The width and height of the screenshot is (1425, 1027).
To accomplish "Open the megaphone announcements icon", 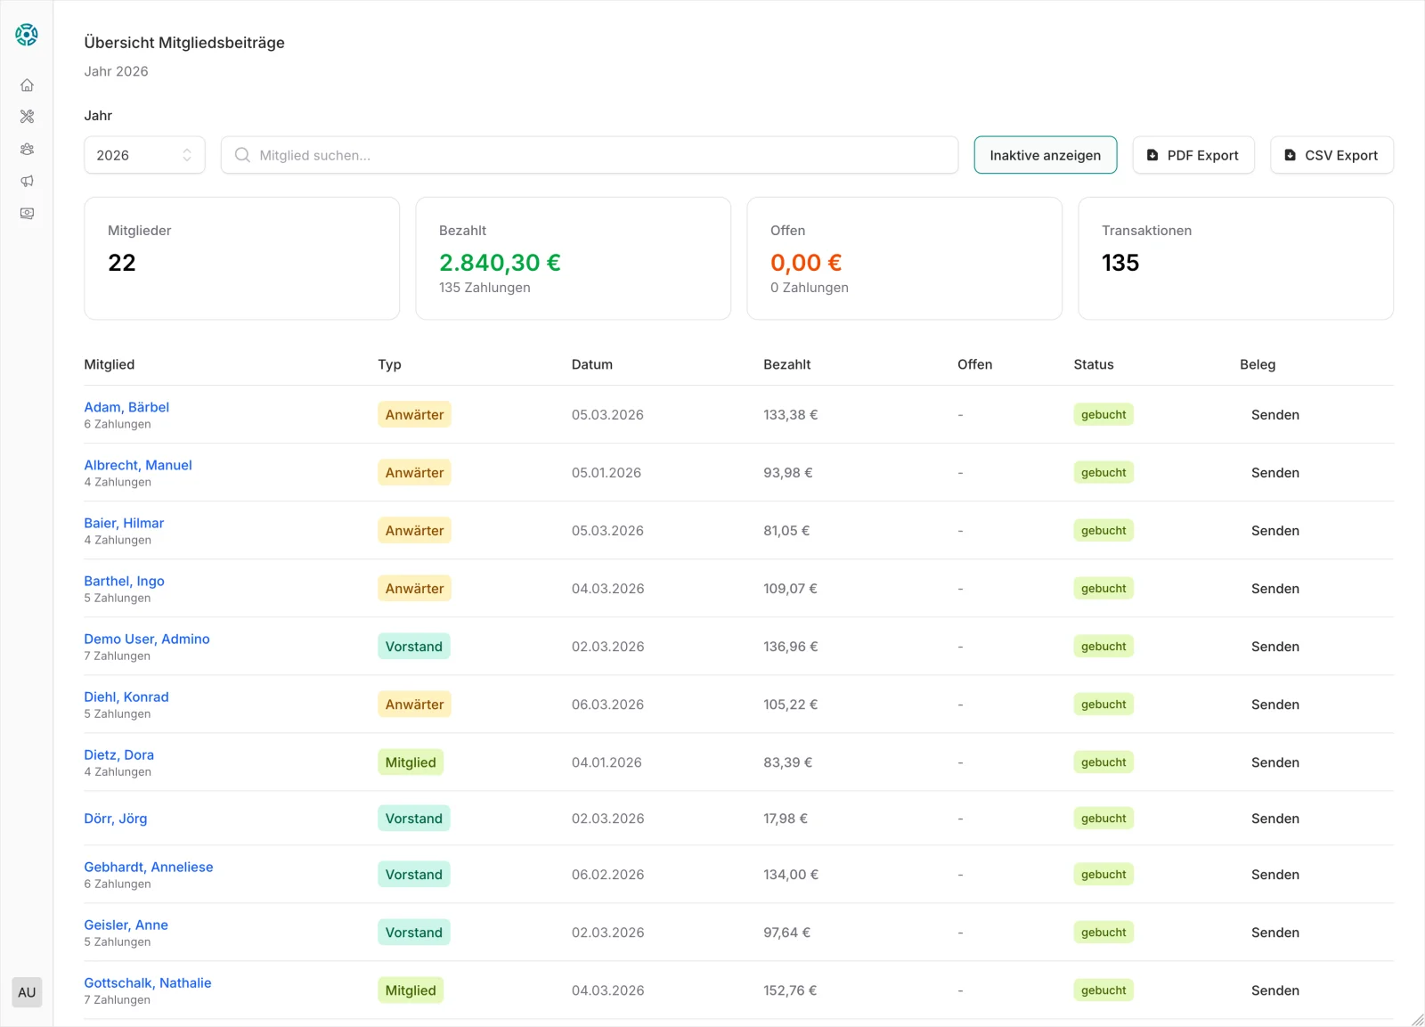I will [27, 181].
